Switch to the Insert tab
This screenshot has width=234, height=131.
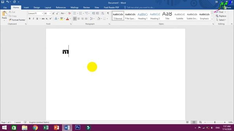pyautogui.click(x=26, y=7)
